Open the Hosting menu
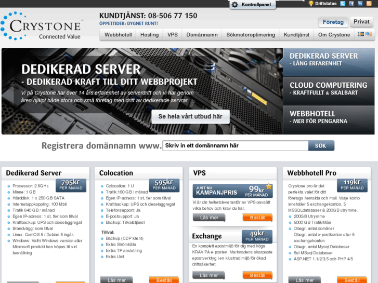 (x=149, y=35)
